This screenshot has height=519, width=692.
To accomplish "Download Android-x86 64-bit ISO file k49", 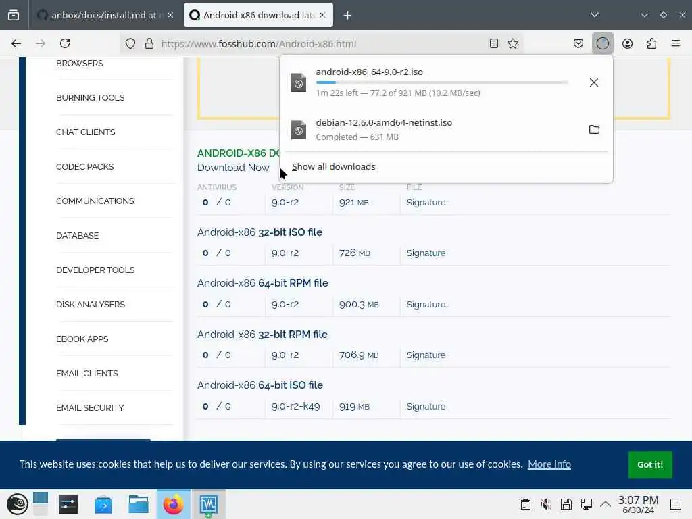I will click(260, 385).
